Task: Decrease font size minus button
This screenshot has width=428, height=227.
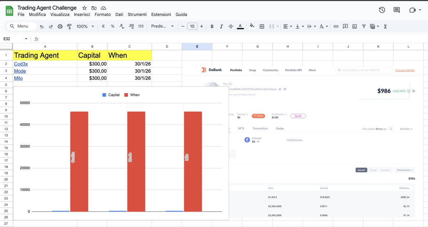Action: tap(183, 26)
